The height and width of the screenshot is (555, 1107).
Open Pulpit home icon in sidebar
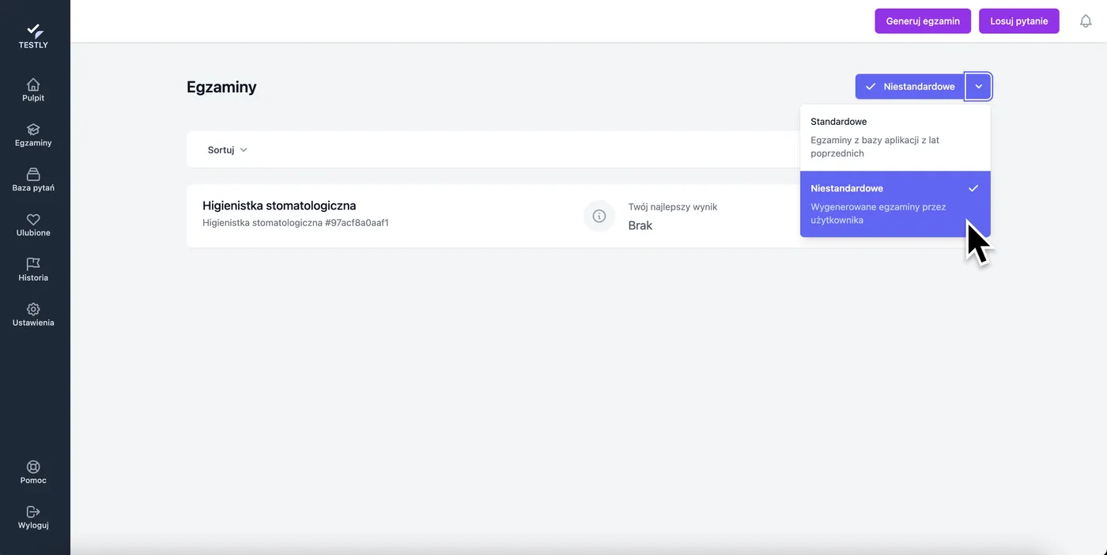coord(33,85)
